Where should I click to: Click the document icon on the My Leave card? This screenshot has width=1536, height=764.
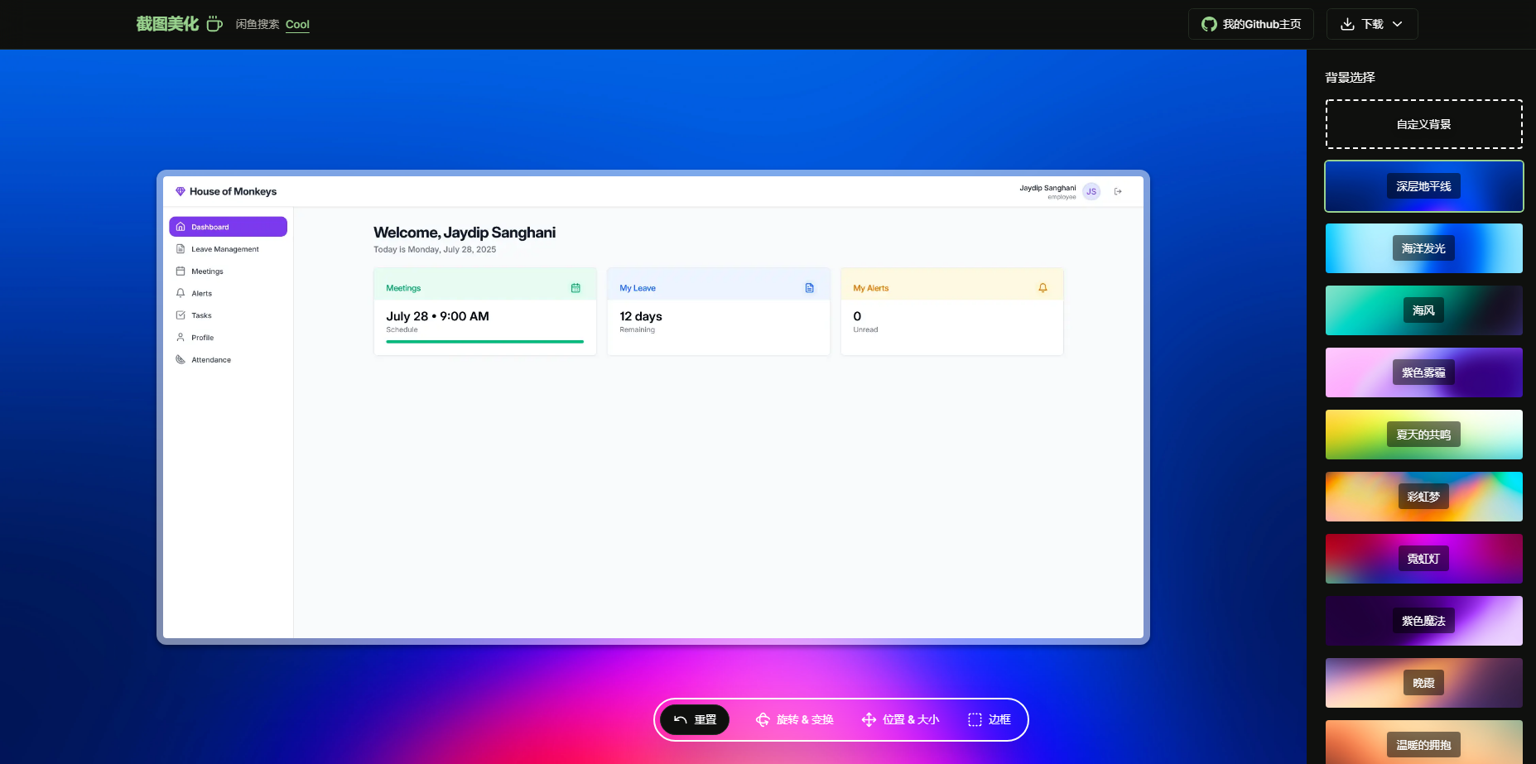(809, 288)
